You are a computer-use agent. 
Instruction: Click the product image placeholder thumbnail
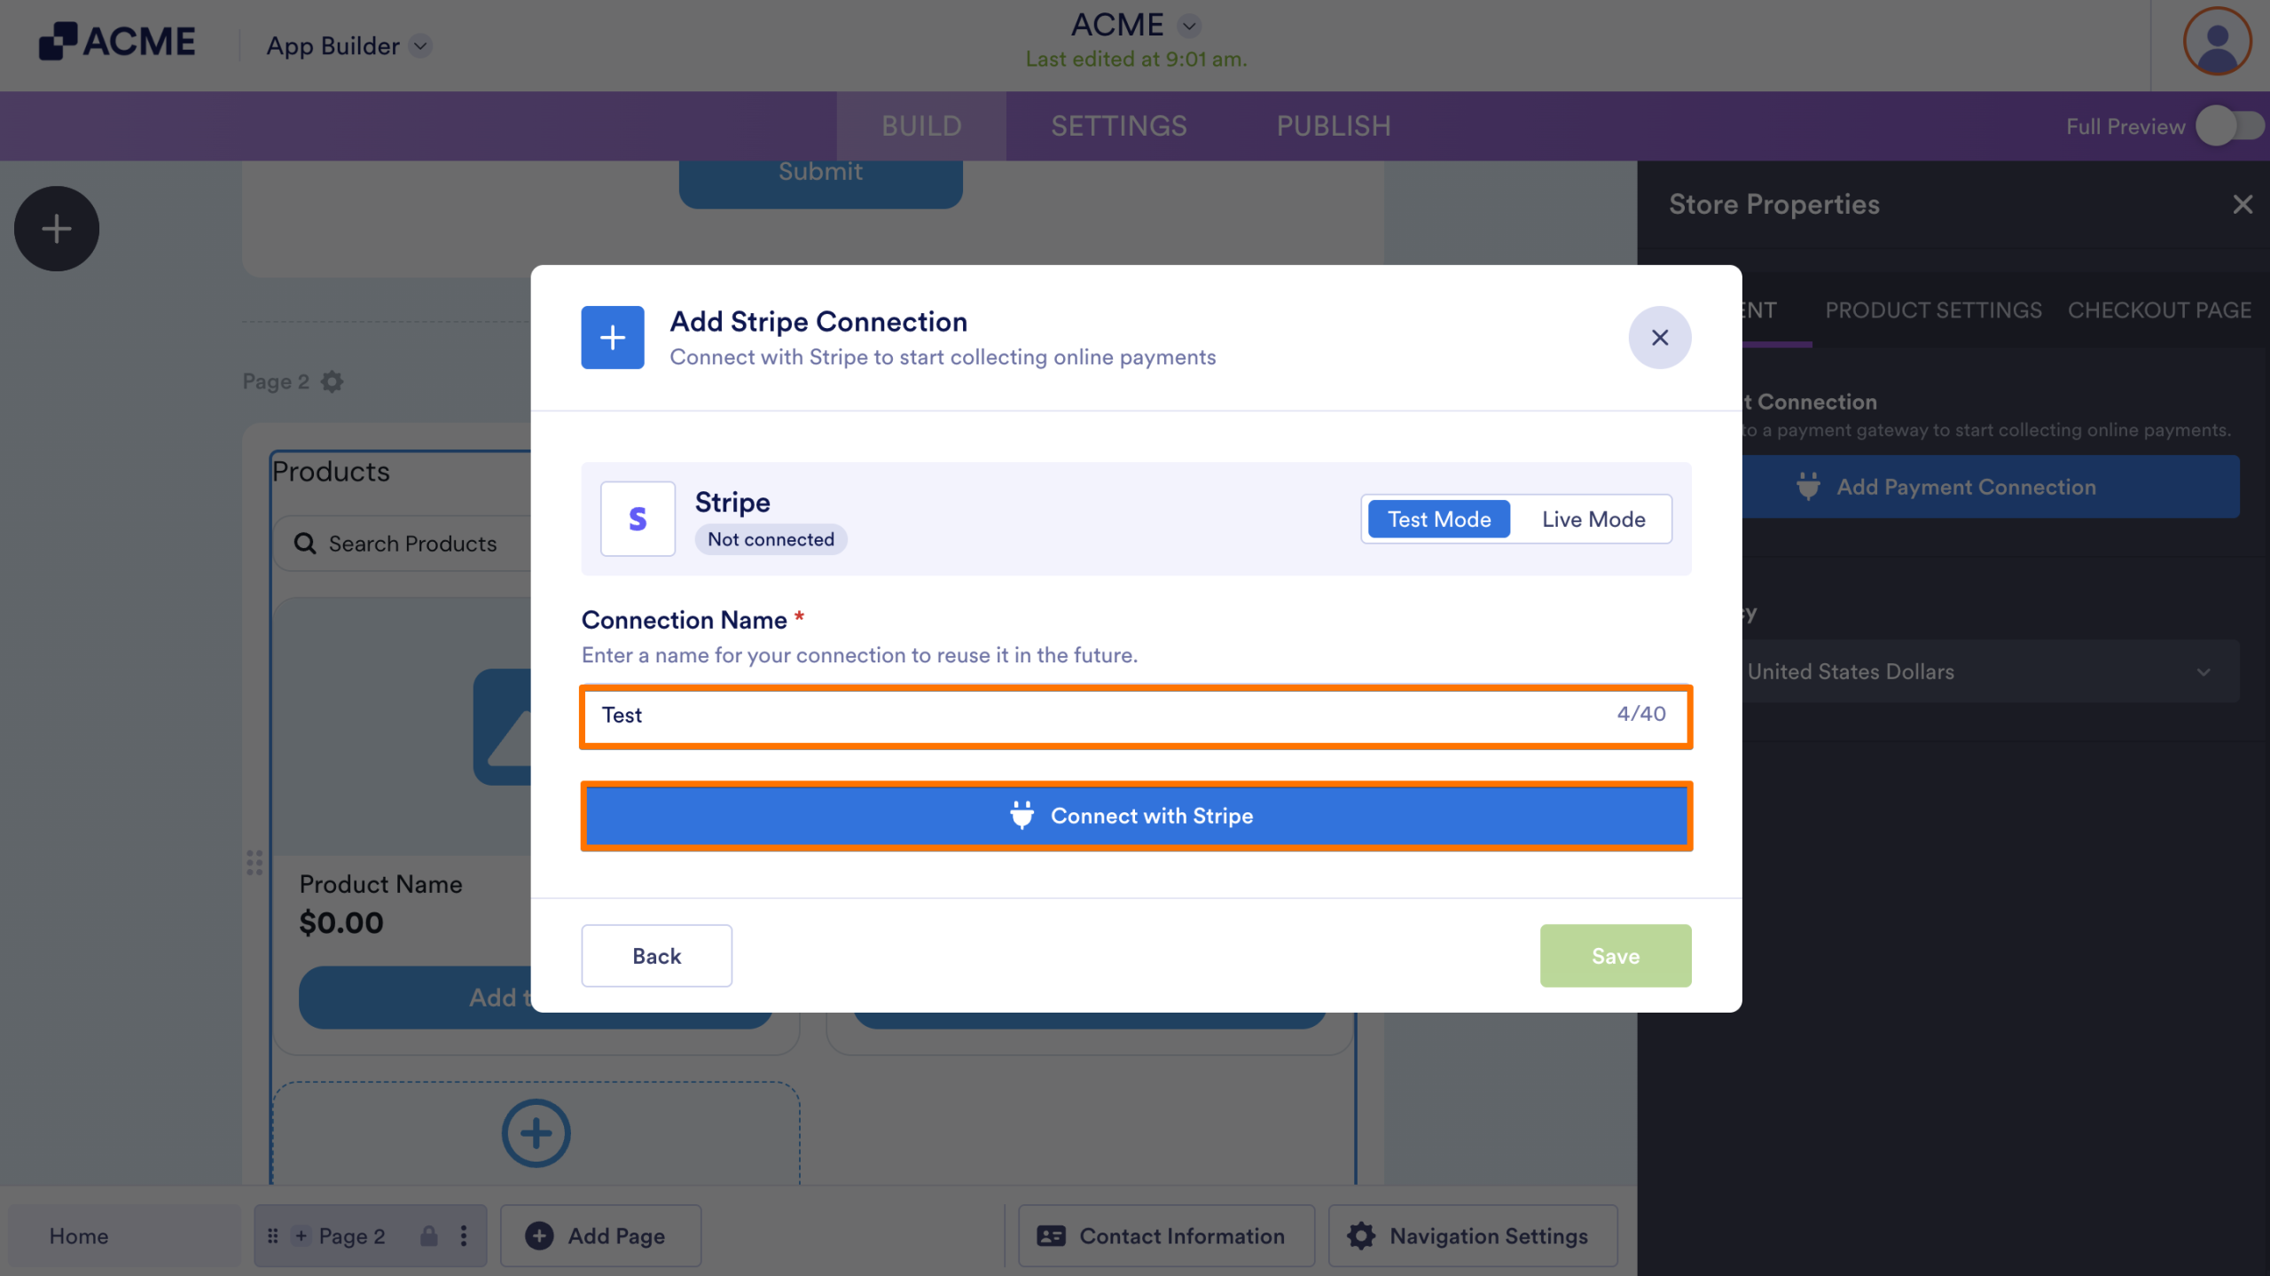click(x=503, y=727)
